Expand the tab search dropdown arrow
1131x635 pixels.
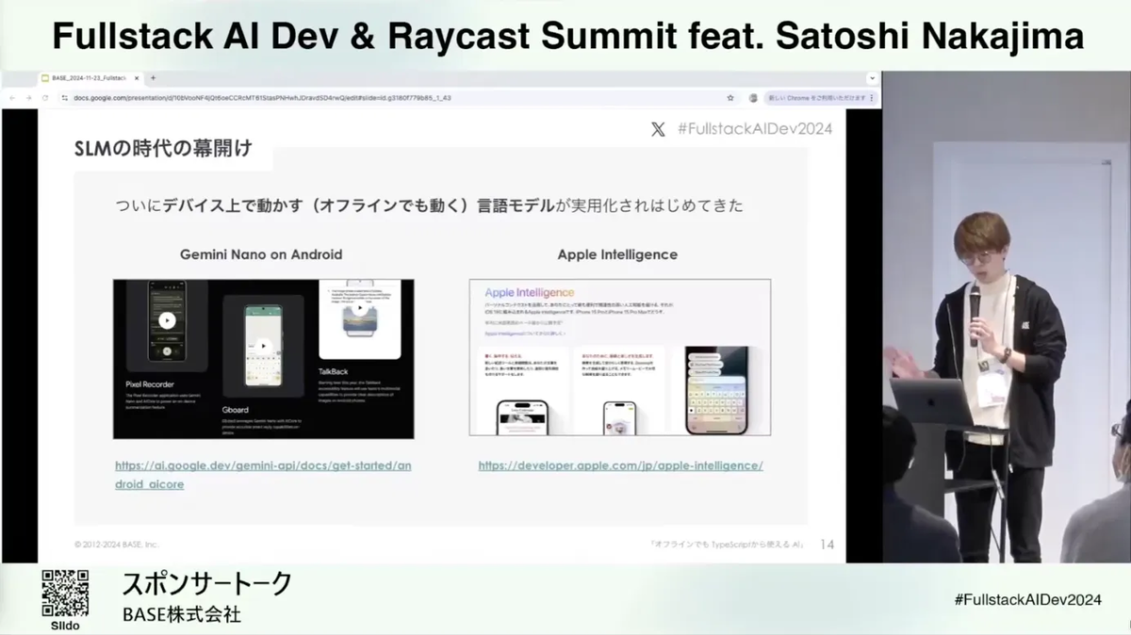pos(872,77)
